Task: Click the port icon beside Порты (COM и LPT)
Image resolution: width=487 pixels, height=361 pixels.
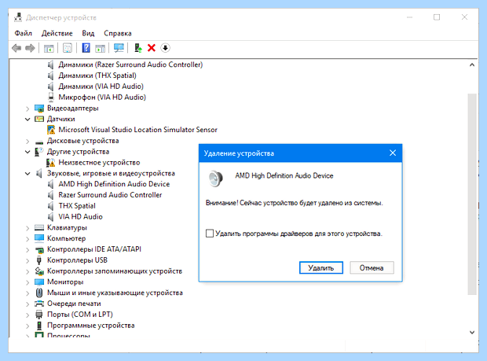Action: coord(39,315)
